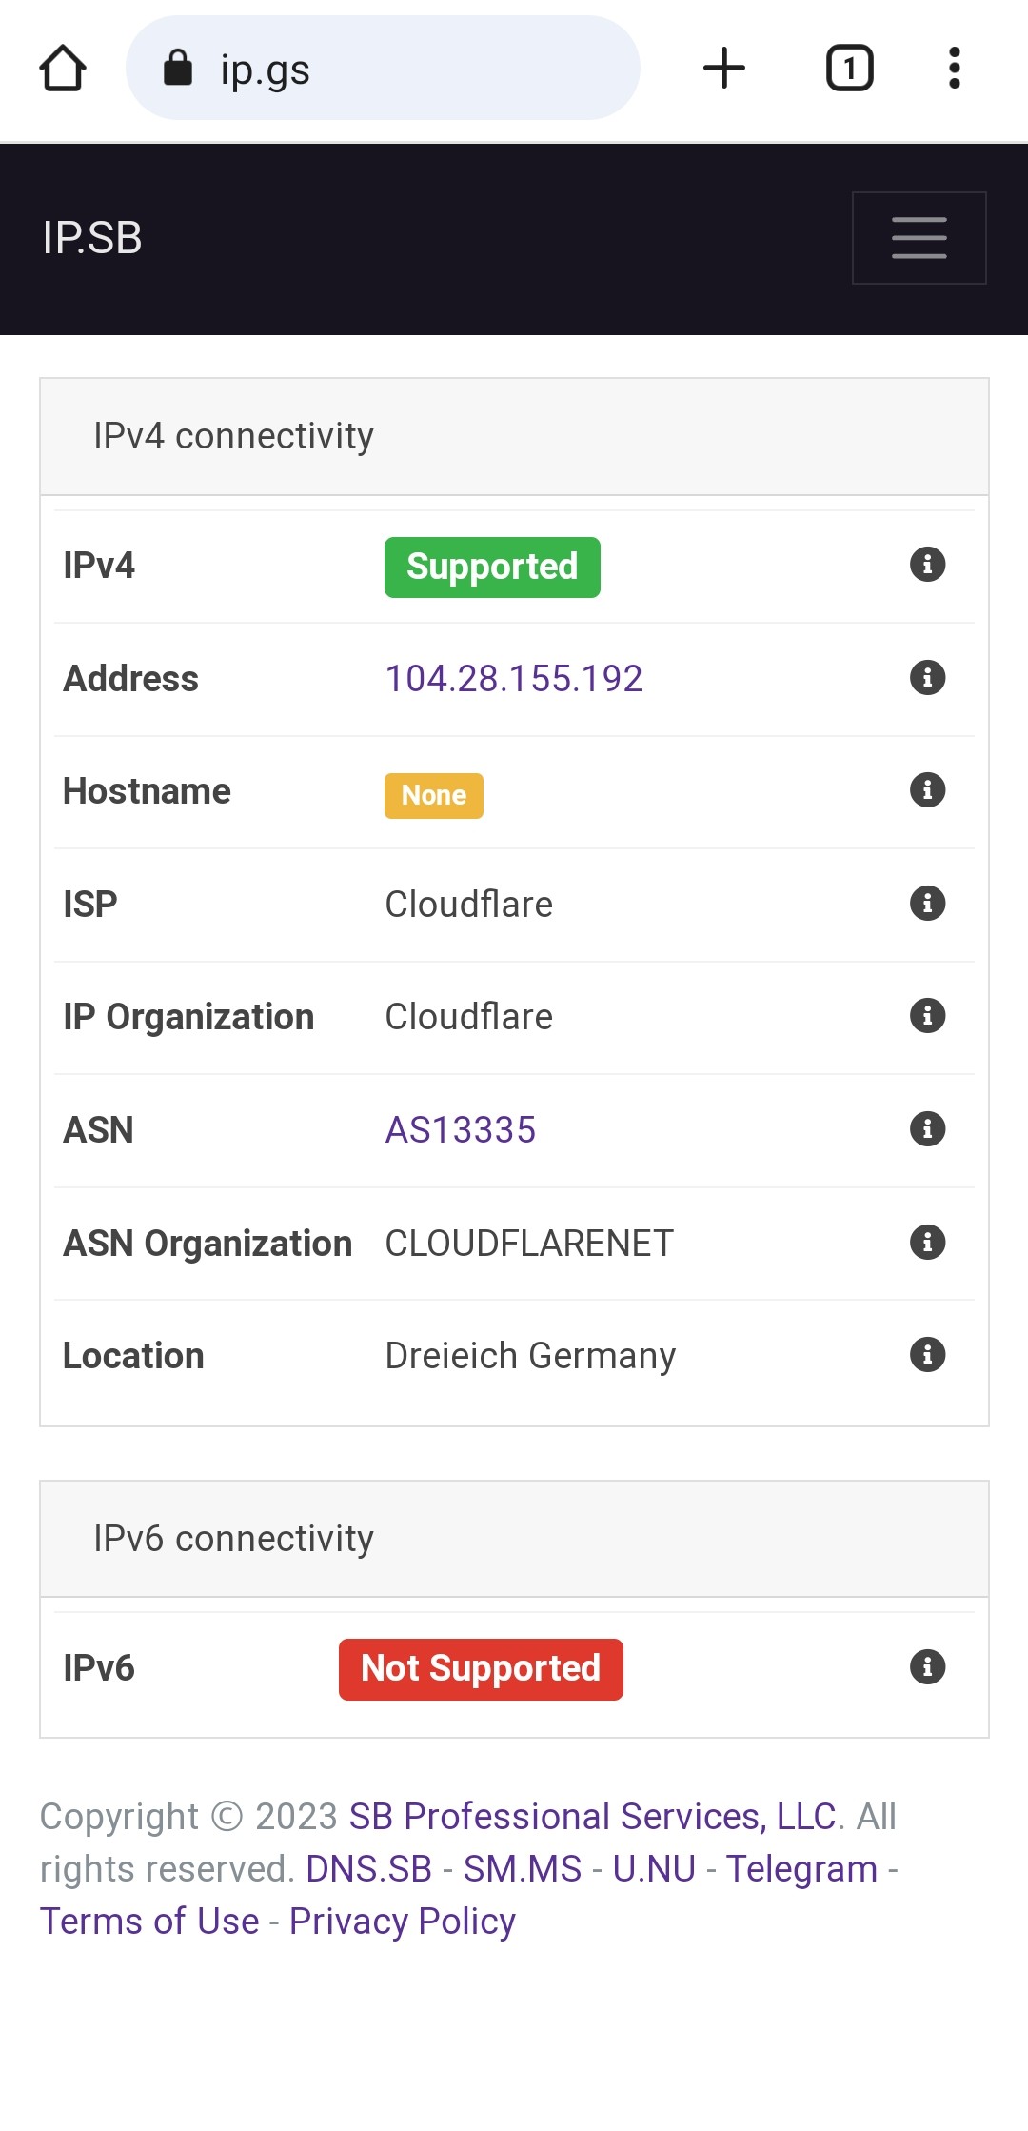
Task: Click the info icon next to Location
Action: 928,1355
